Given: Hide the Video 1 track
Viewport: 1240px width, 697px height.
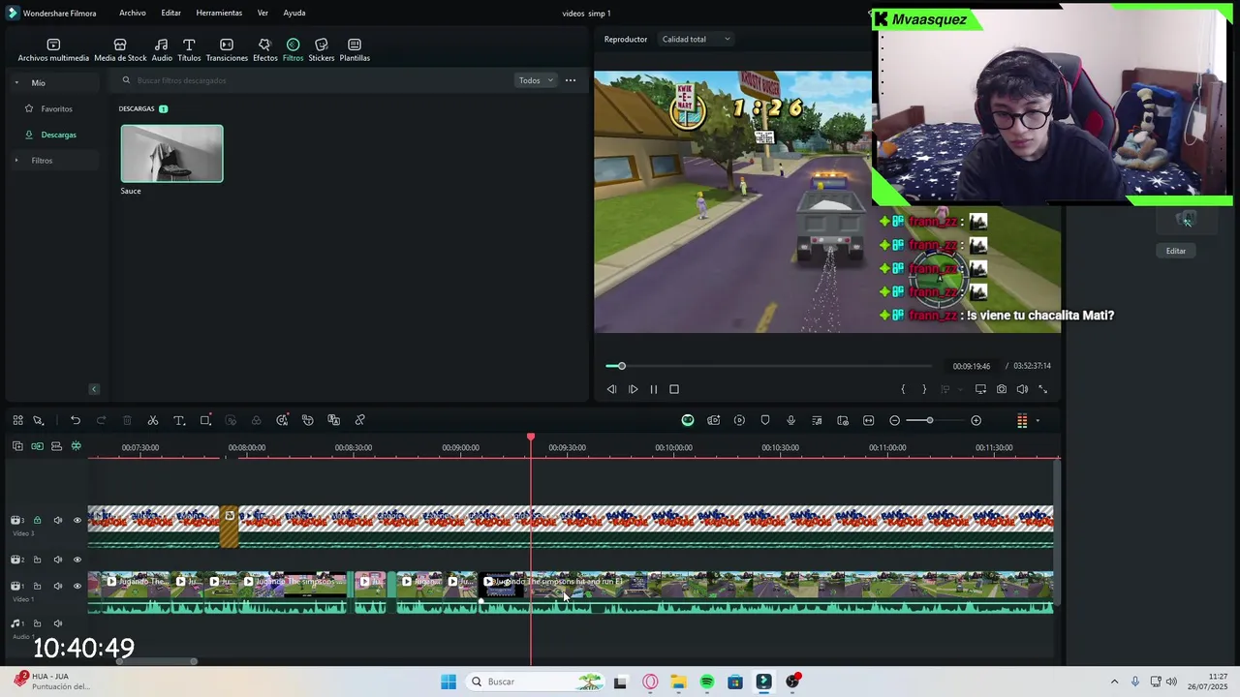Looking at the screenshot, I should coord(77,587).
